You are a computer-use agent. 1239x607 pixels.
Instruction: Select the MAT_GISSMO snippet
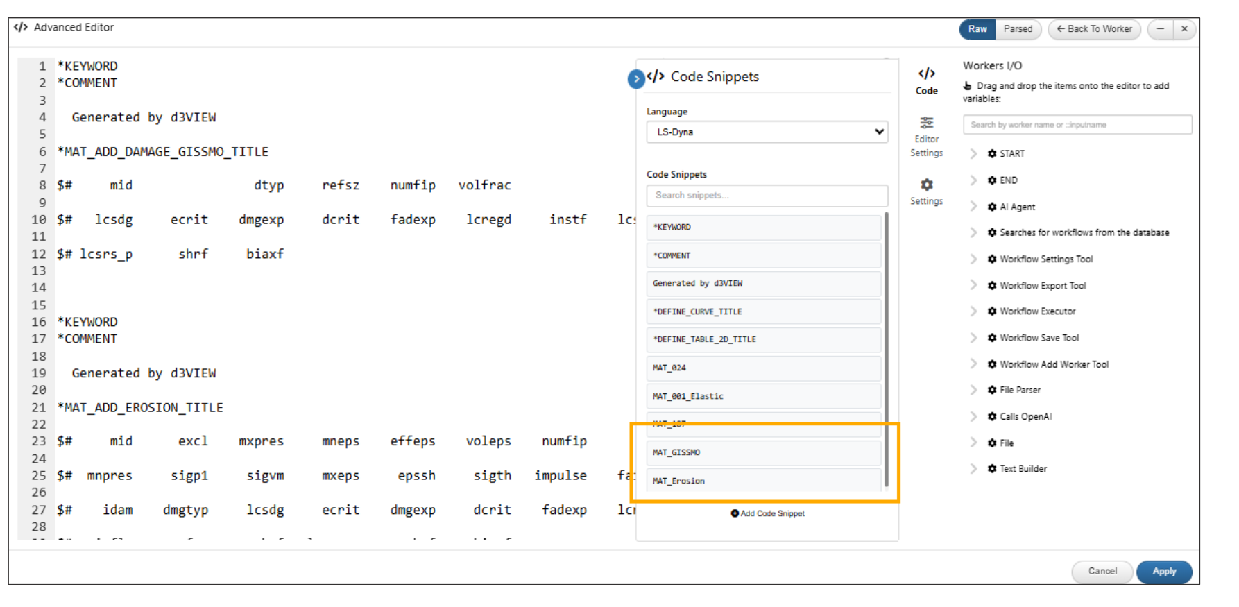764,452
